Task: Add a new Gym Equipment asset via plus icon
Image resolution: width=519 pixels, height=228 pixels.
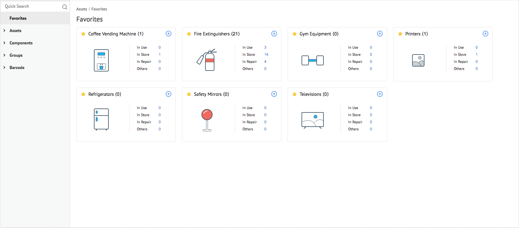Action: [380, 34]
